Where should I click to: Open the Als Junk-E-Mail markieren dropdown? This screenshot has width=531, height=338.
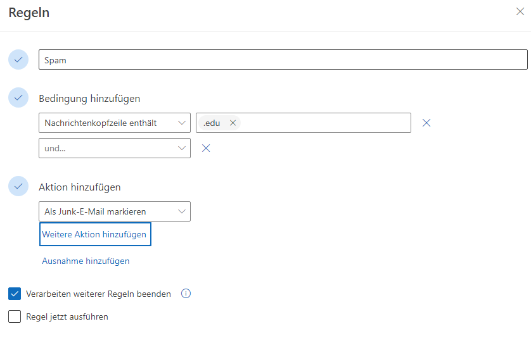click(x=114, y=211)
